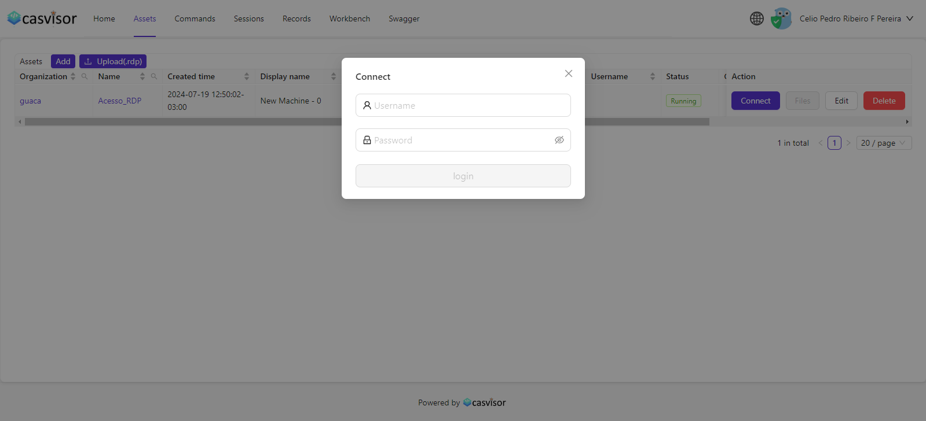The height and width of the screenshot is (421, 926).
Task: Open the Records menu
Action: [x=297, y=19]
